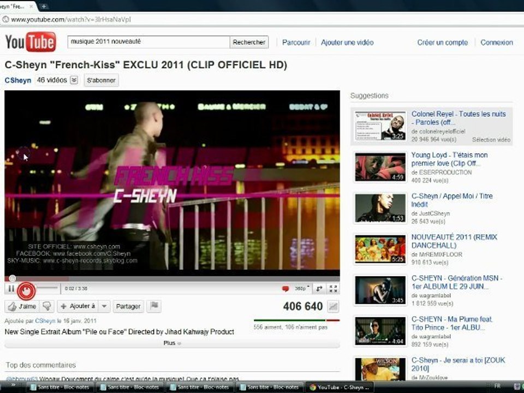Click the video progress bar scrubber

13,278
